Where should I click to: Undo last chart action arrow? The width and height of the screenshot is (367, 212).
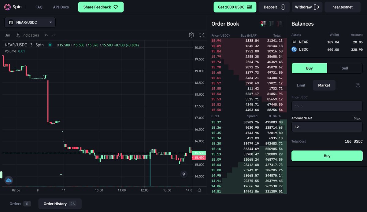click(46, 35)
